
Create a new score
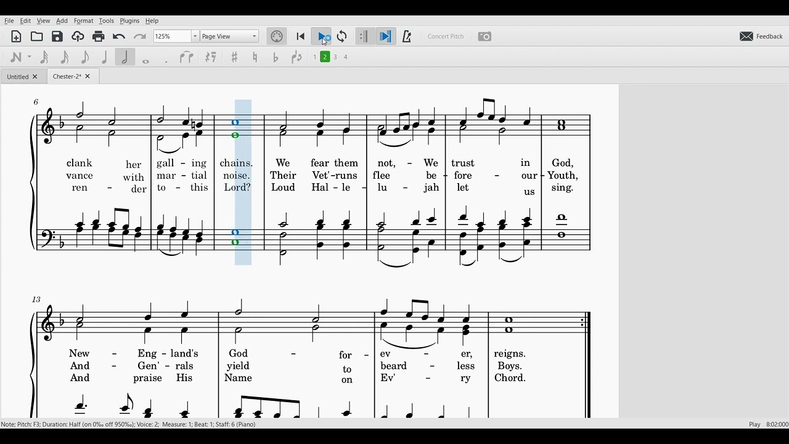pos(17,36)
